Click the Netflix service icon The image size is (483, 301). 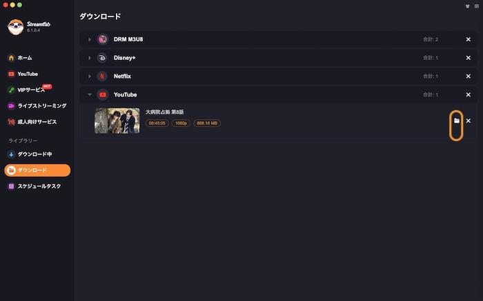click(x=102, y=76)
